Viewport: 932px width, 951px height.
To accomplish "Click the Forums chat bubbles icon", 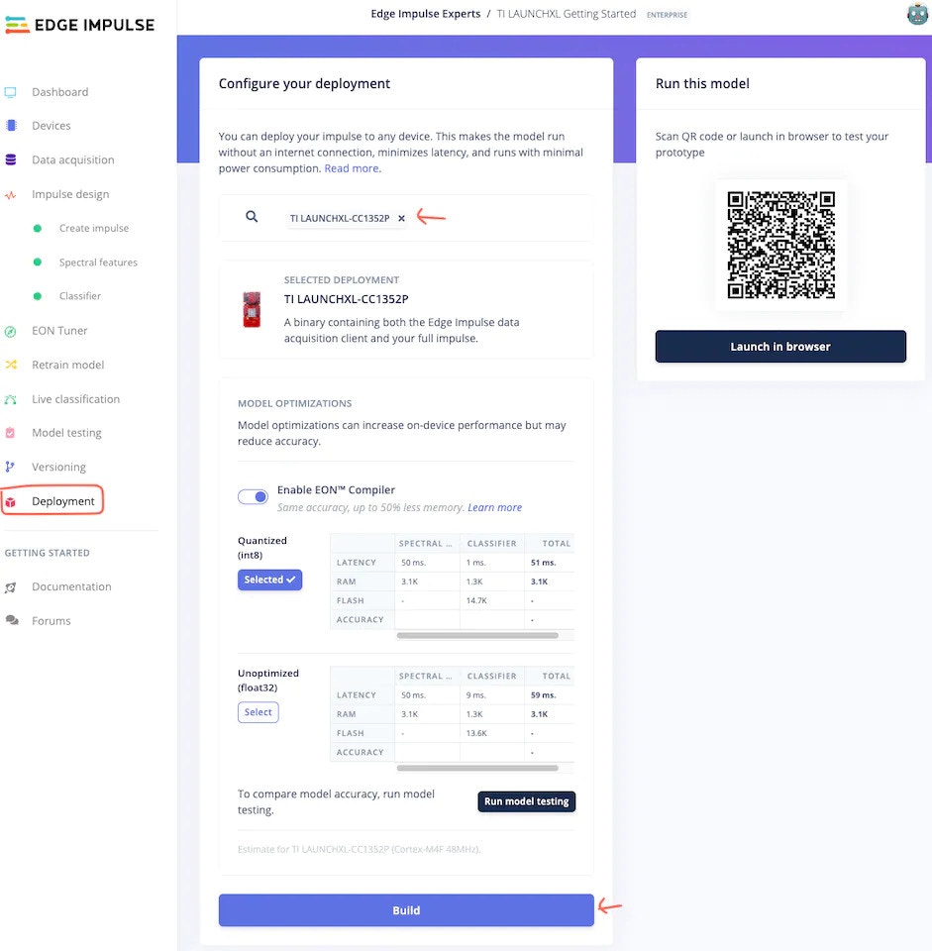I will click(12, 620).
